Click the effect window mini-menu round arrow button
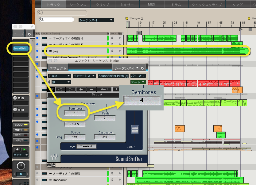The width and height of the screenshot is (256, 185). point(142,68)
